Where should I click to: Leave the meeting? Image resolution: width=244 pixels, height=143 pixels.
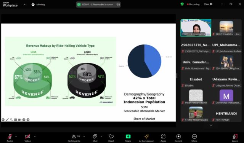point(235,138)
